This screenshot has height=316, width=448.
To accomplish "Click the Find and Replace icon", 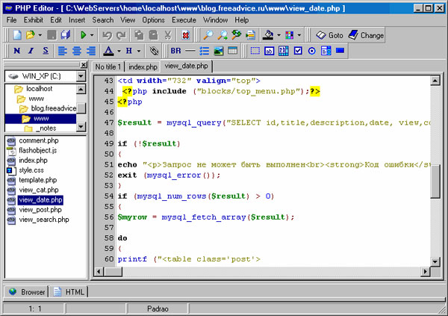I will pyautogui.click(x=236, y=35).
